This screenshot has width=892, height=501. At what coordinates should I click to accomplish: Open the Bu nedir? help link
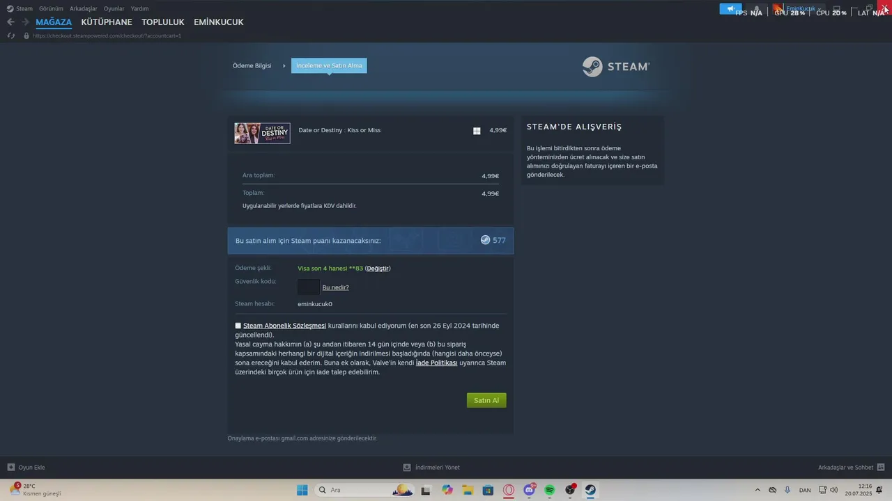click(x=335, y=287)
